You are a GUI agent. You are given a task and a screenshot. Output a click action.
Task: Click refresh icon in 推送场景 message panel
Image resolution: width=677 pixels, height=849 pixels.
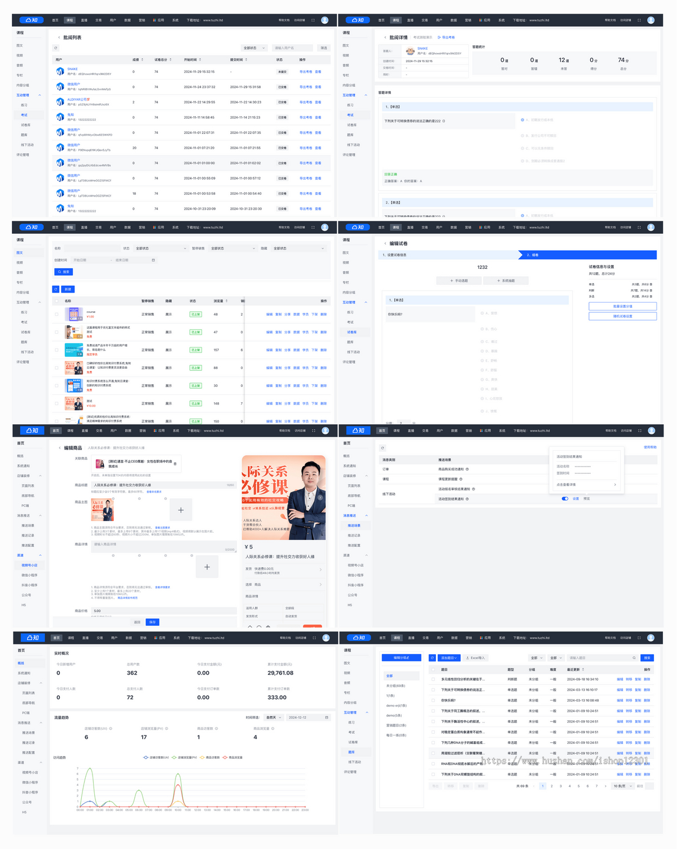click(383, 448)
